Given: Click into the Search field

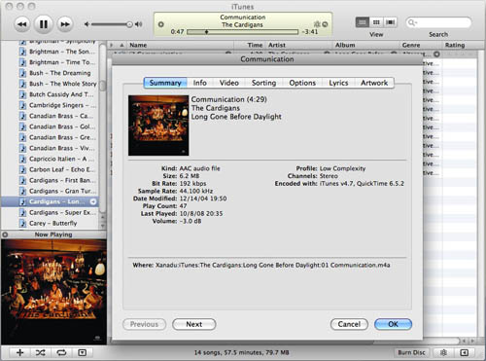Looking at the screenshot, I should (x=438, y=22).
